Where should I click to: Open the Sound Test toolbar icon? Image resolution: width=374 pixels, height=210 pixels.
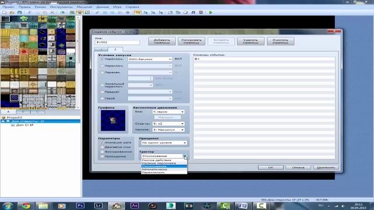[193, 12]
